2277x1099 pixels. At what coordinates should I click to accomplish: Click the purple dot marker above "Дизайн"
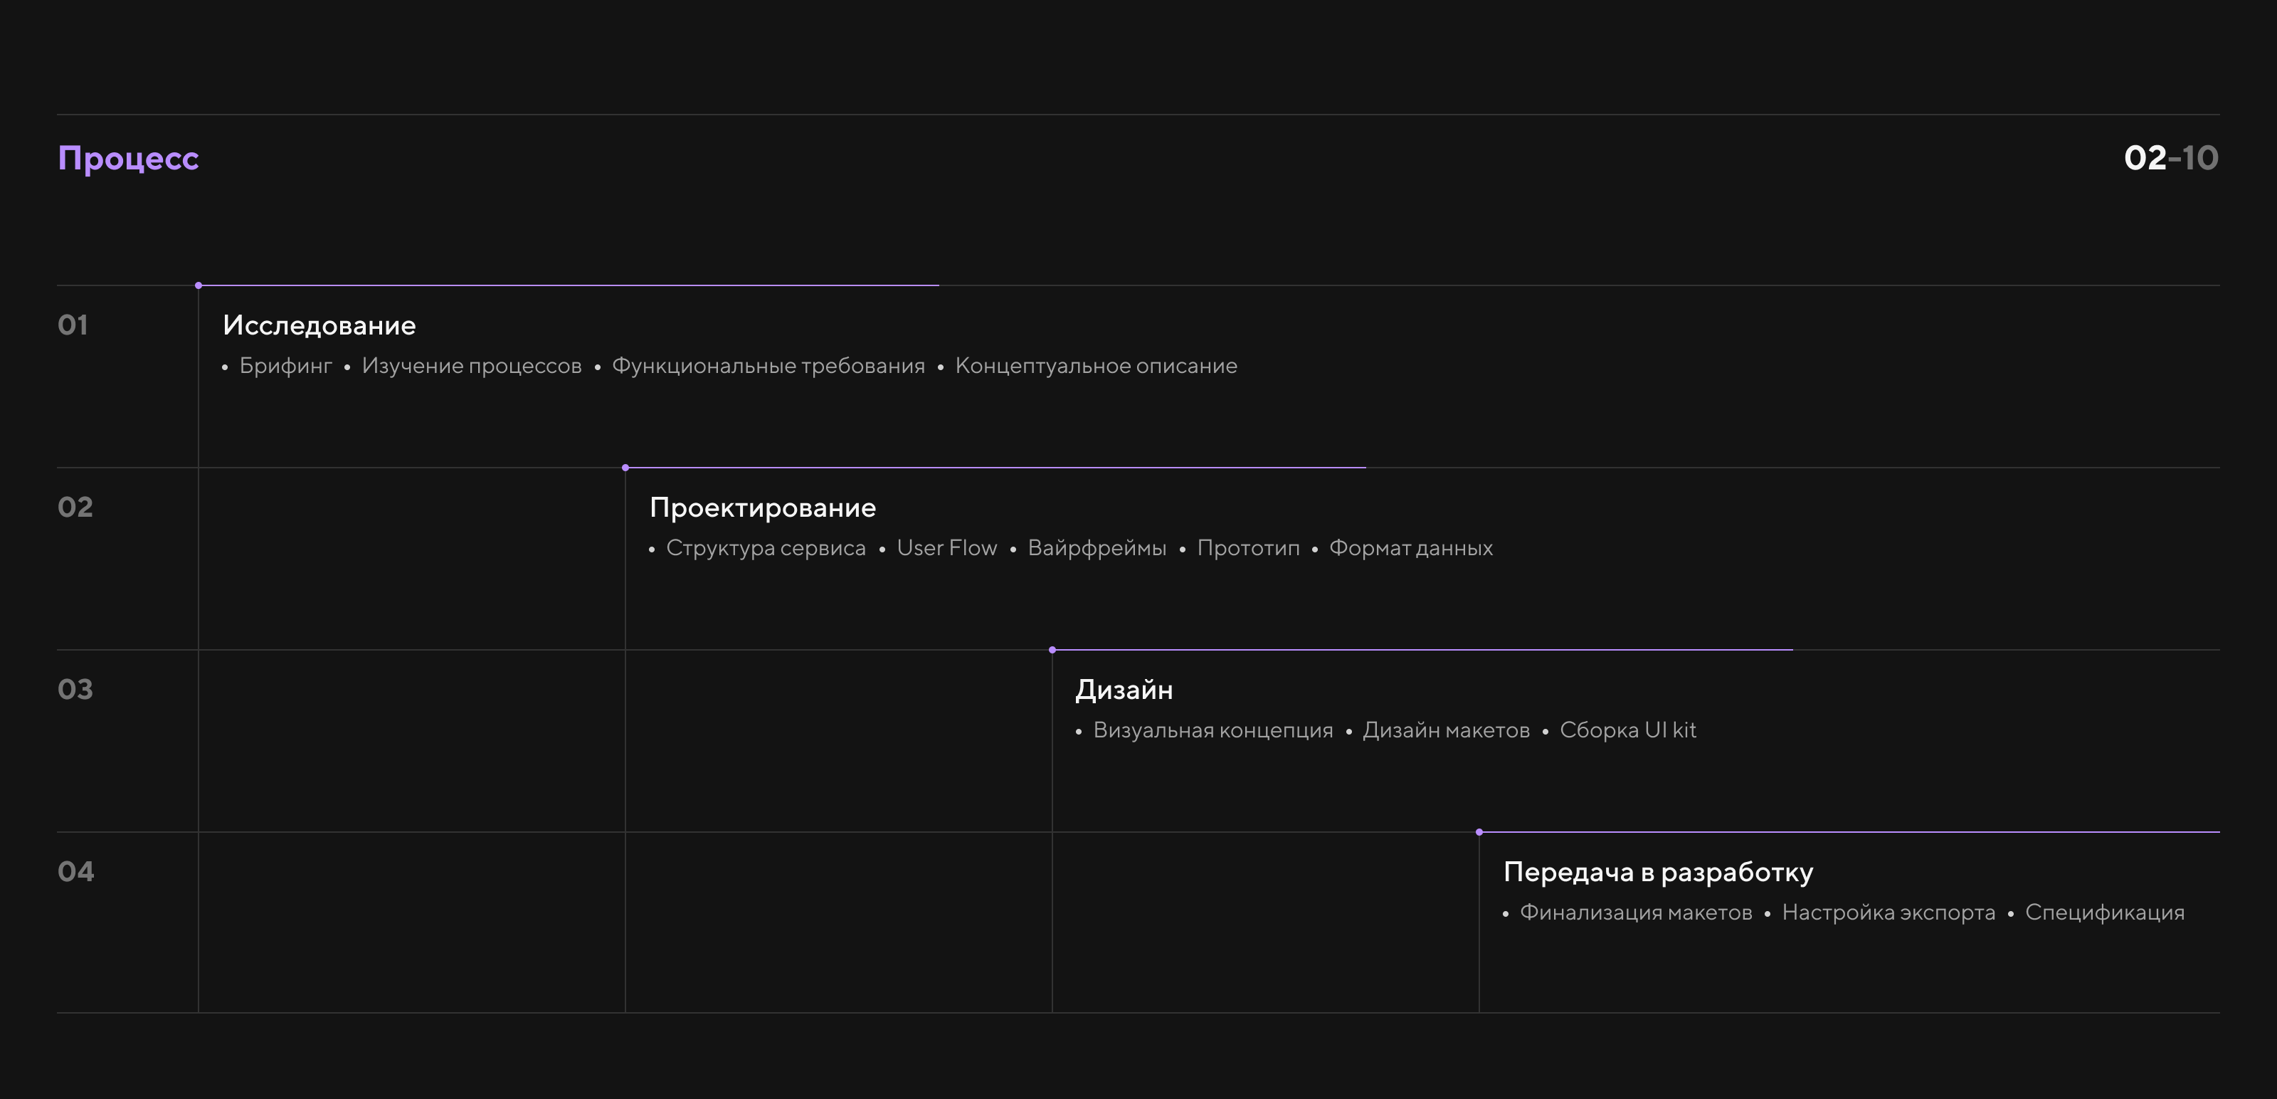1052,650
